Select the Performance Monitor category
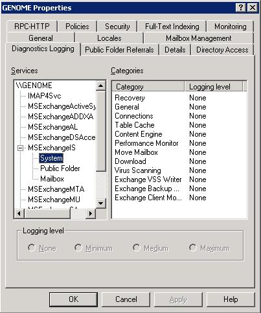The height and width of the screenshot is (313, 261). 179,143
